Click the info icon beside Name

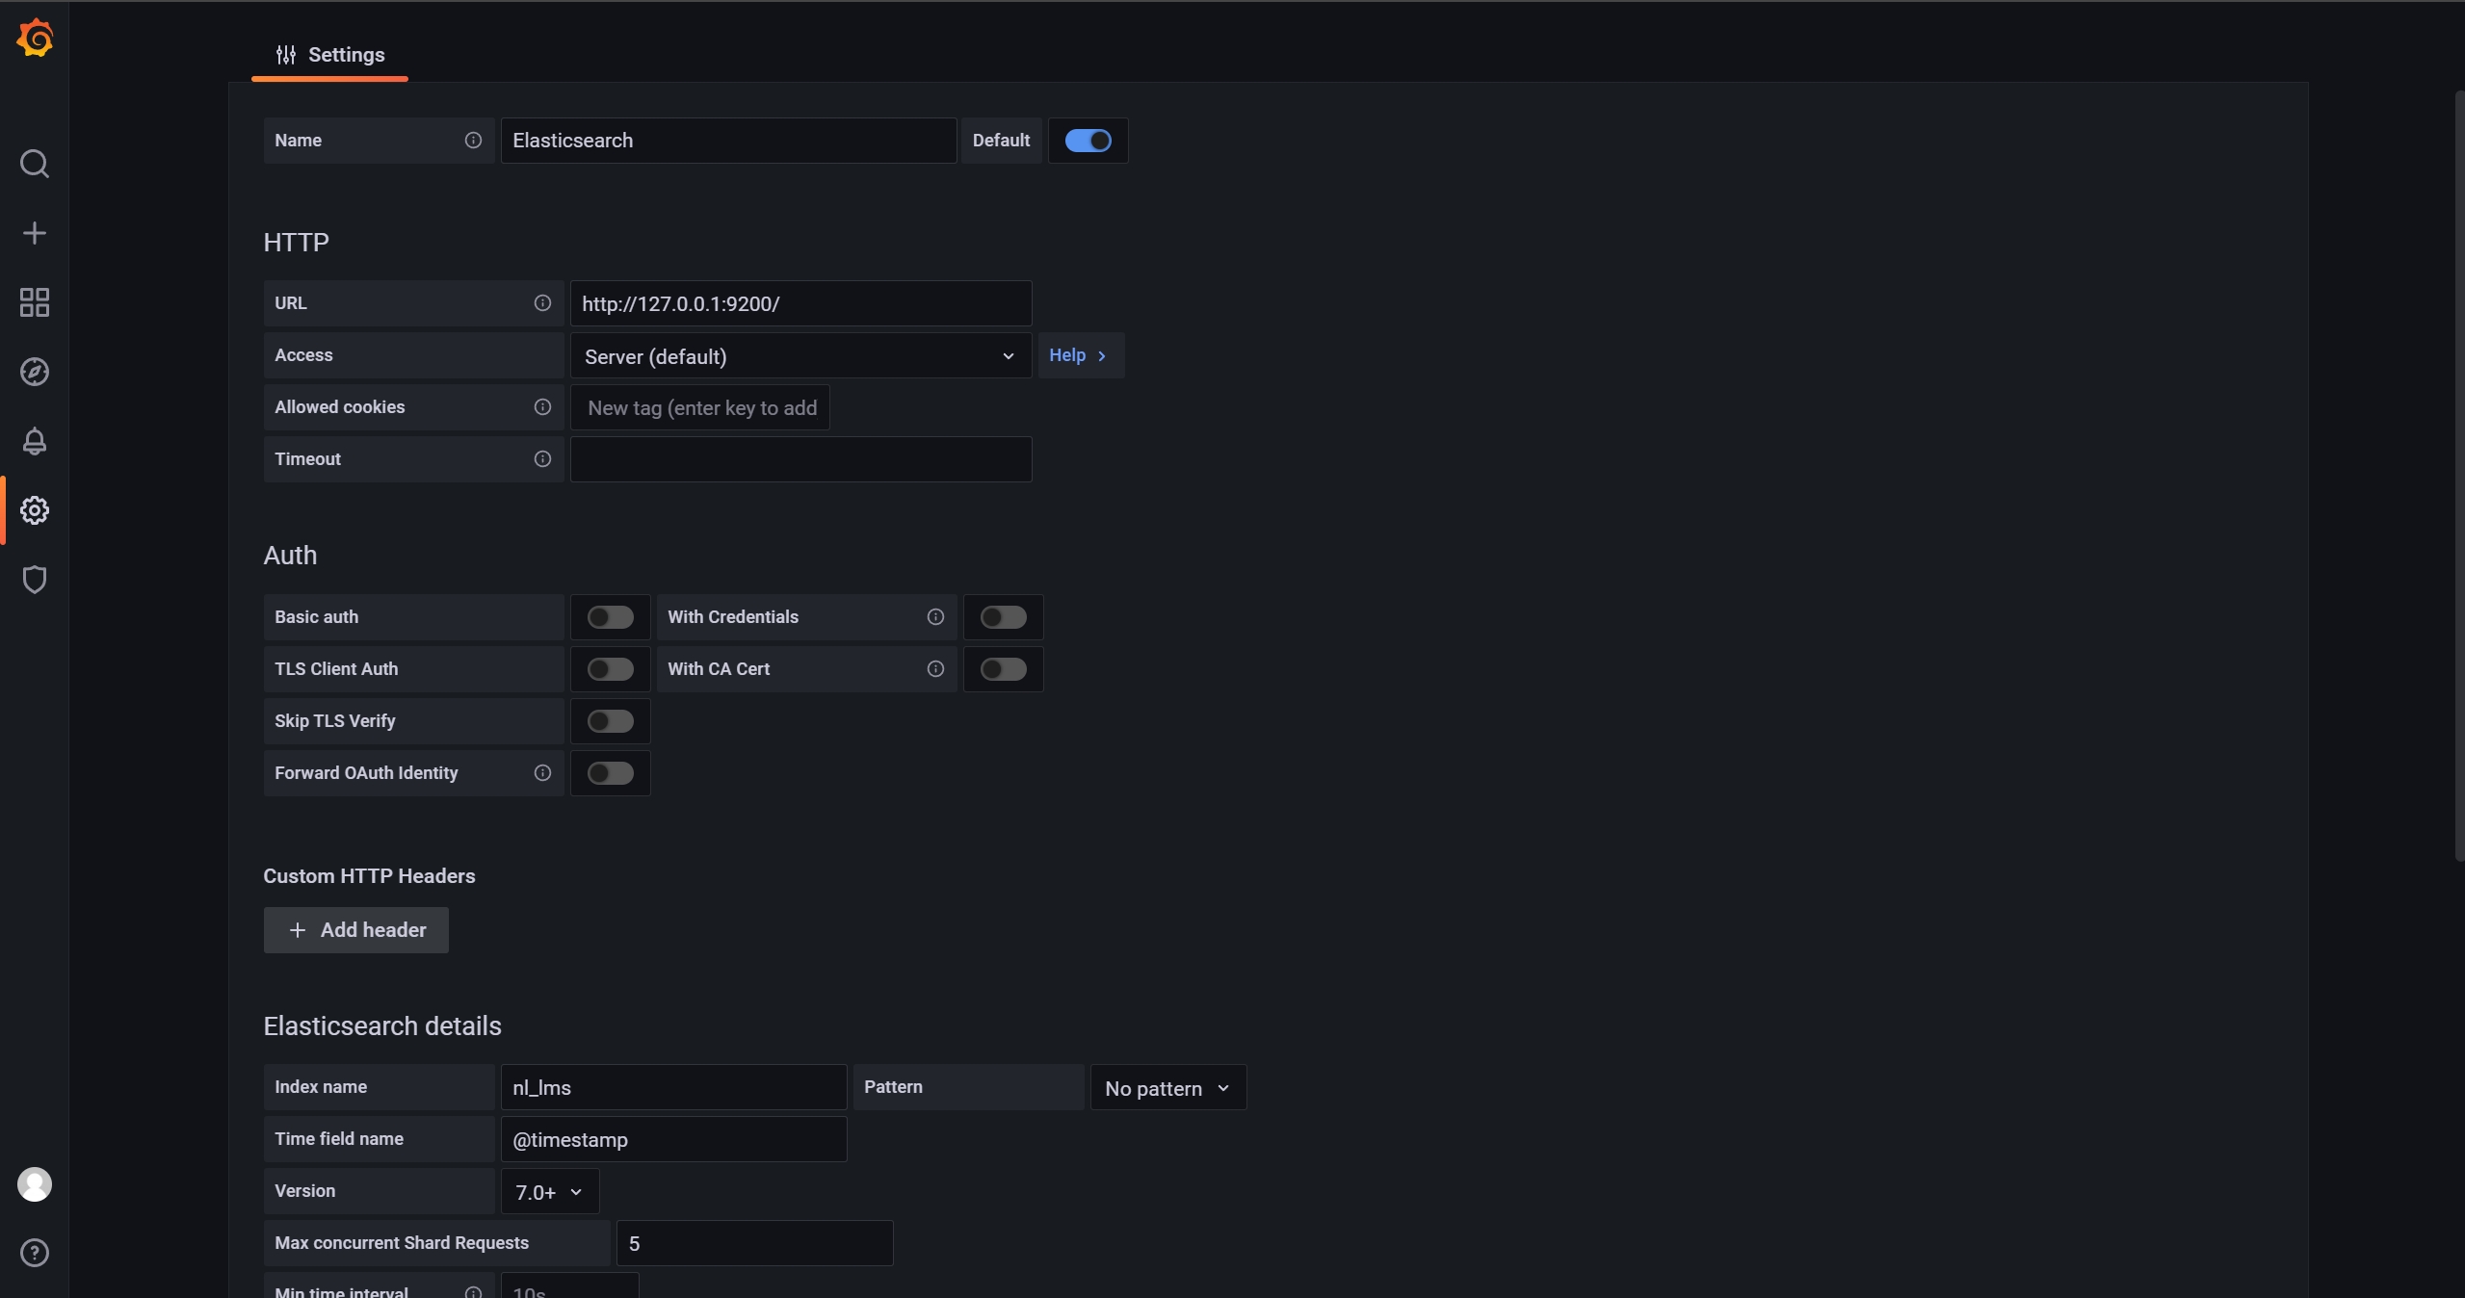473,141
